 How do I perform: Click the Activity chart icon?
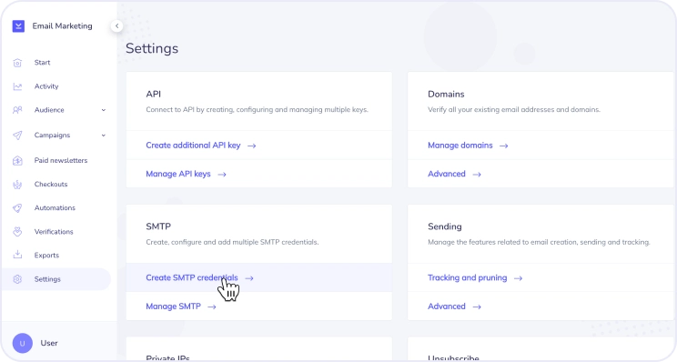coord(17,86)
